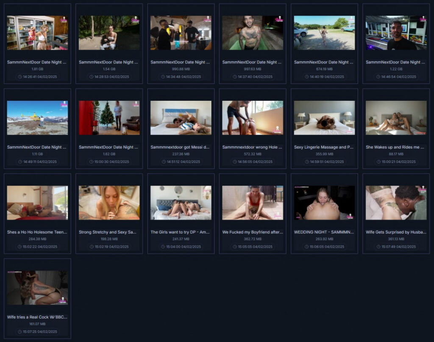Click the clock icon beside 15:00:30 timestamp
Viewport: 434px width, 342px height.
click(x=92, y=162)
